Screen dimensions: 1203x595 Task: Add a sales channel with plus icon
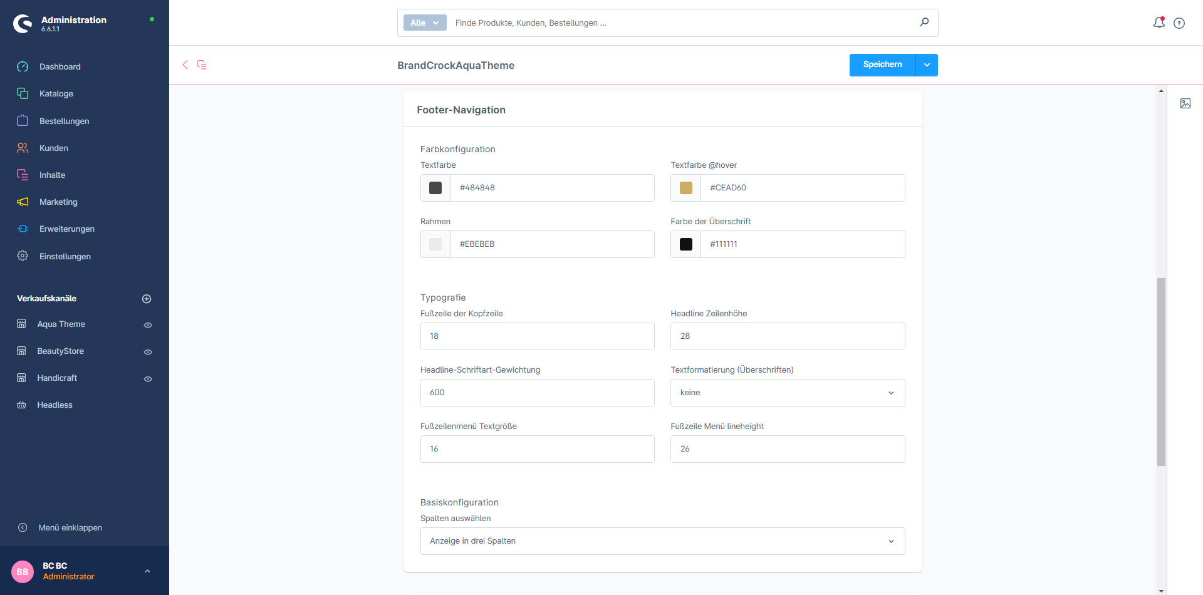coord(147,299)
